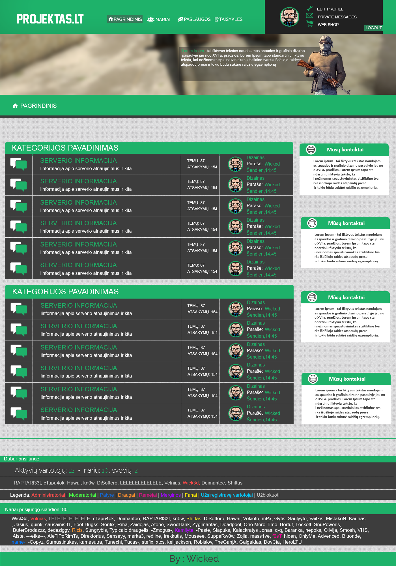Click the shopping cart WEB SHOP icon
The height and width of the screenshot is (566, 396).
coord(310,24)
